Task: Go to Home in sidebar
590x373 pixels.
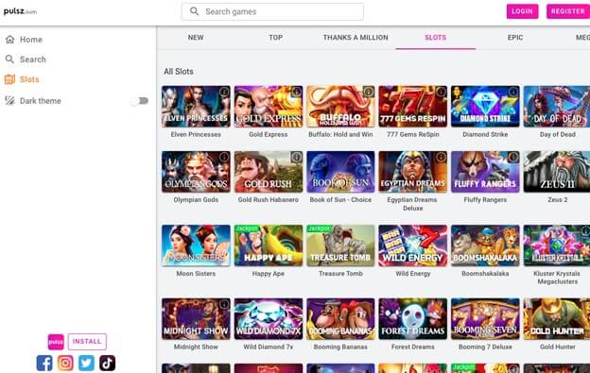Action: 31,40
